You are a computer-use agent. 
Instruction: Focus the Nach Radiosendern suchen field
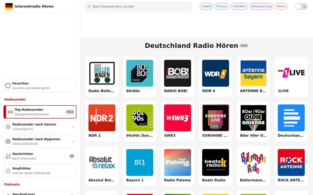click(x=138, y=6)
